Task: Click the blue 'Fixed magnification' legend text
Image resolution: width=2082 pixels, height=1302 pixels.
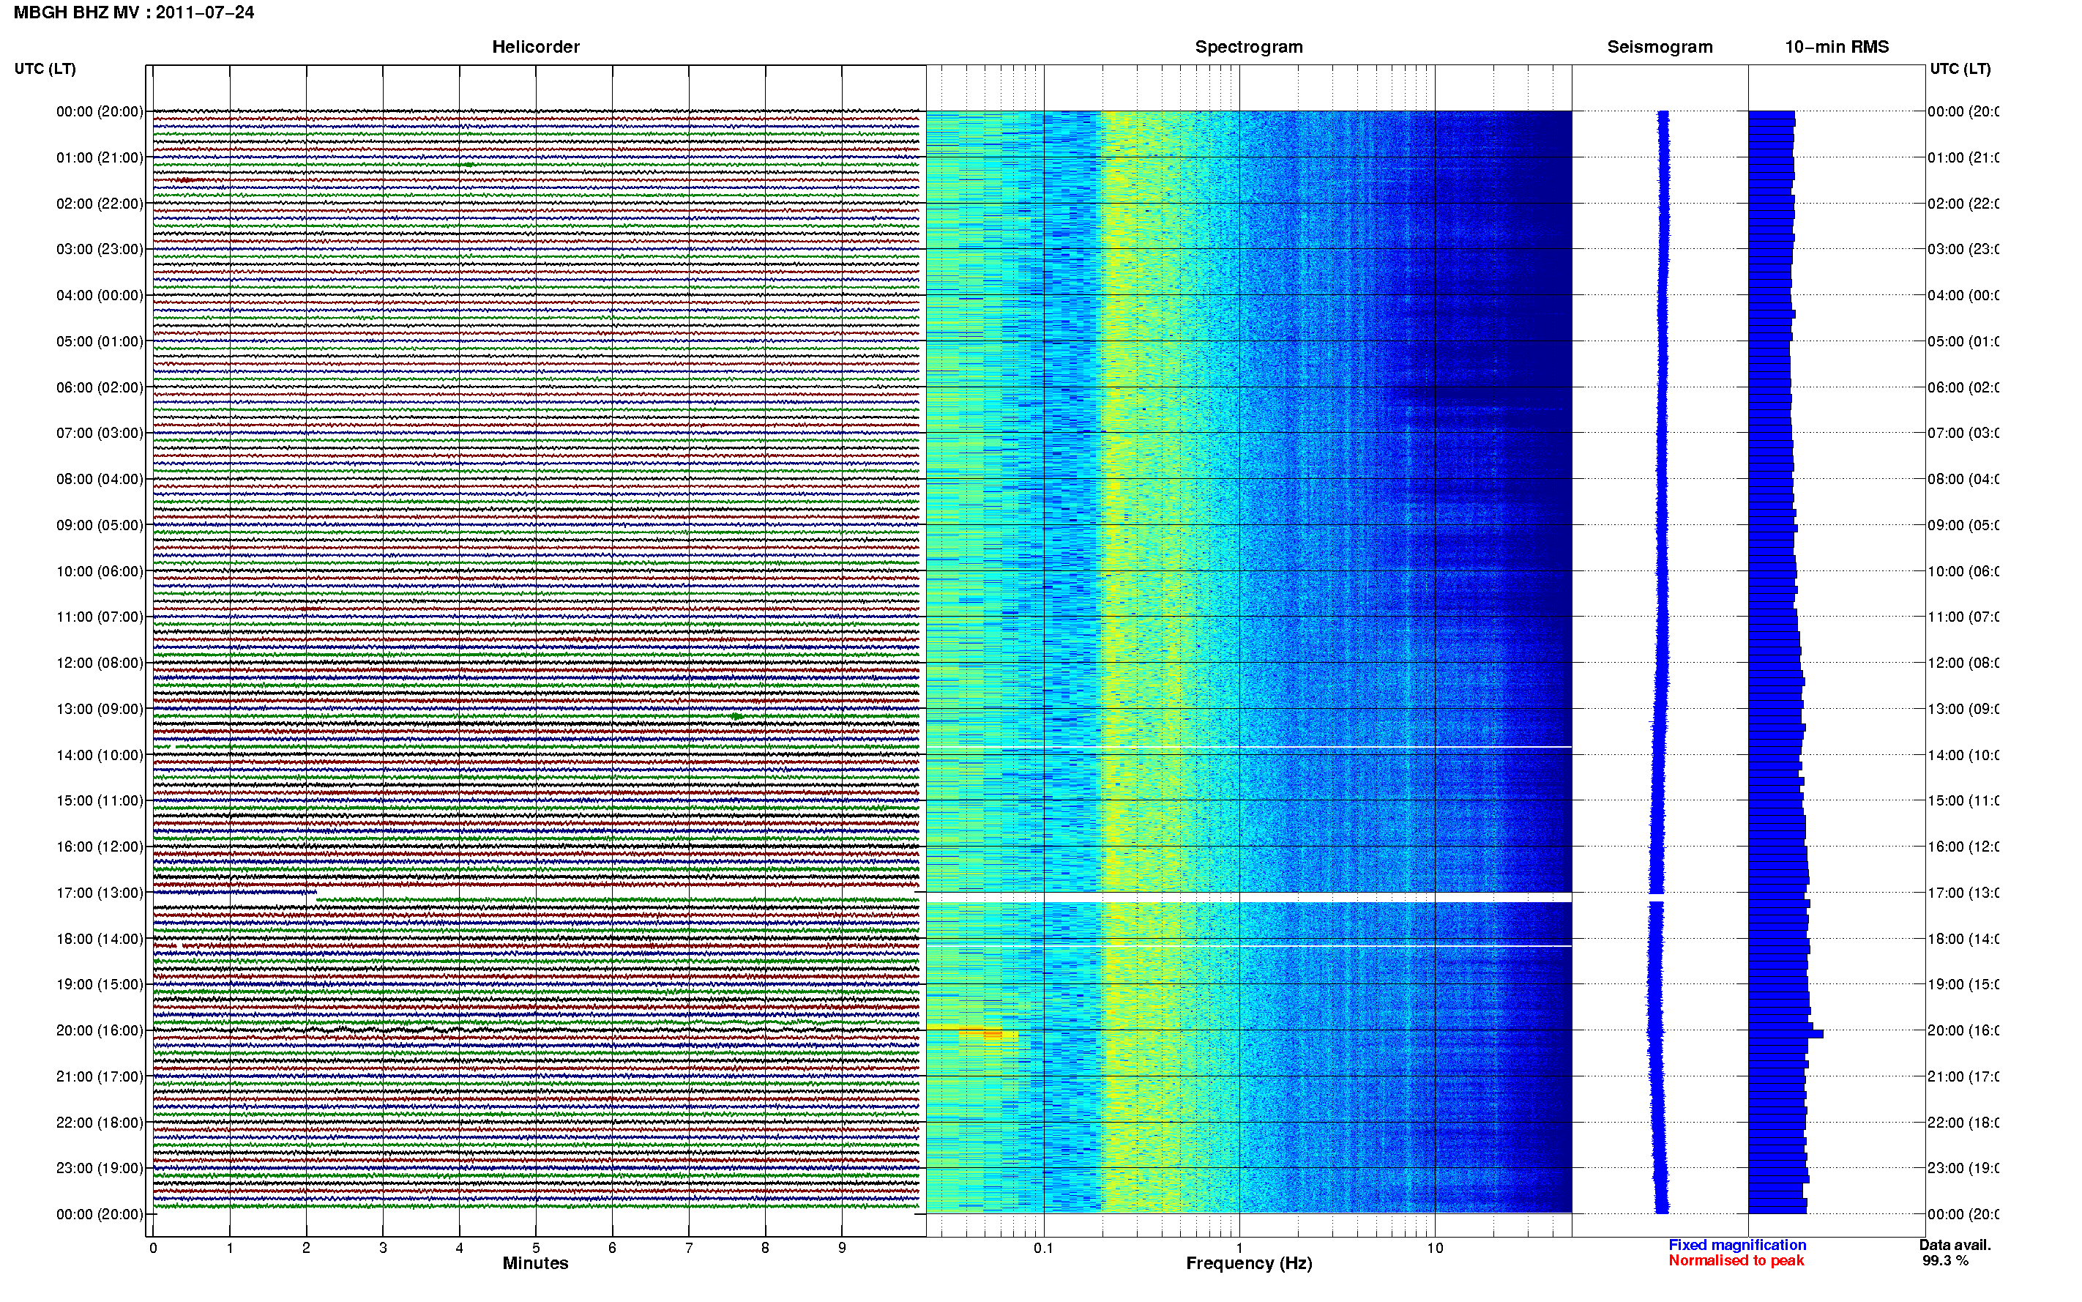Action: point(1737,1245)
